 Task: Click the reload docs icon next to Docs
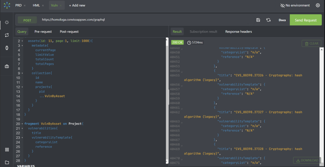click(269, 20)
